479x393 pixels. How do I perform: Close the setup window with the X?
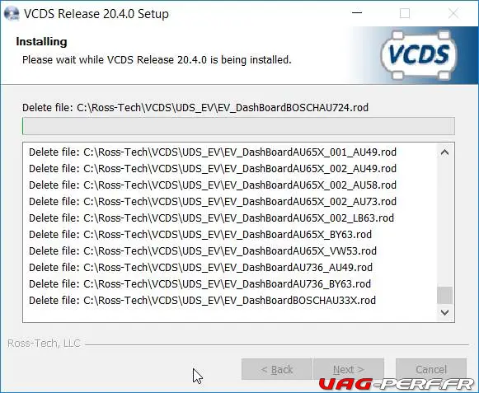(x=453, y=13)
